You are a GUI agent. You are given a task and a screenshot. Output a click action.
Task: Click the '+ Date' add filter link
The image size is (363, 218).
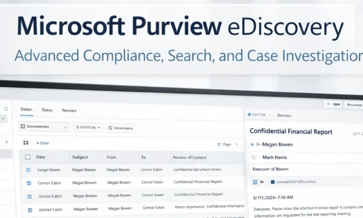(43, 143)
